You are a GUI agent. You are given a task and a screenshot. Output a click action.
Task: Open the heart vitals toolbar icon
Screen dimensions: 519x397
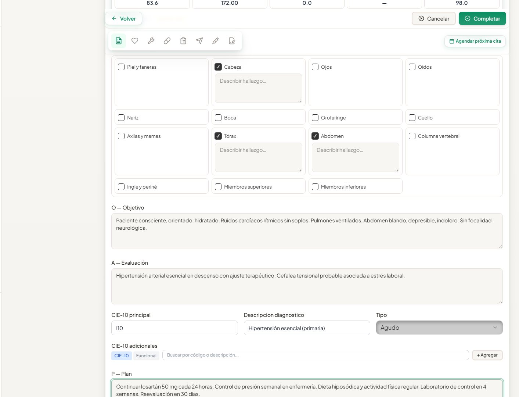tap(135, 41)
